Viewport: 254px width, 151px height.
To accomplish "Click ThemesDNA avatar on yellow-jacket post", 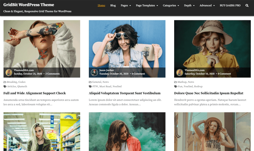I will [x=180, y=73].
